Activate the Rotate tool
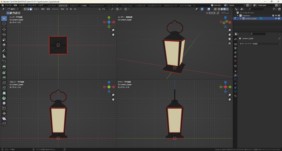 [x=4, y=34]
